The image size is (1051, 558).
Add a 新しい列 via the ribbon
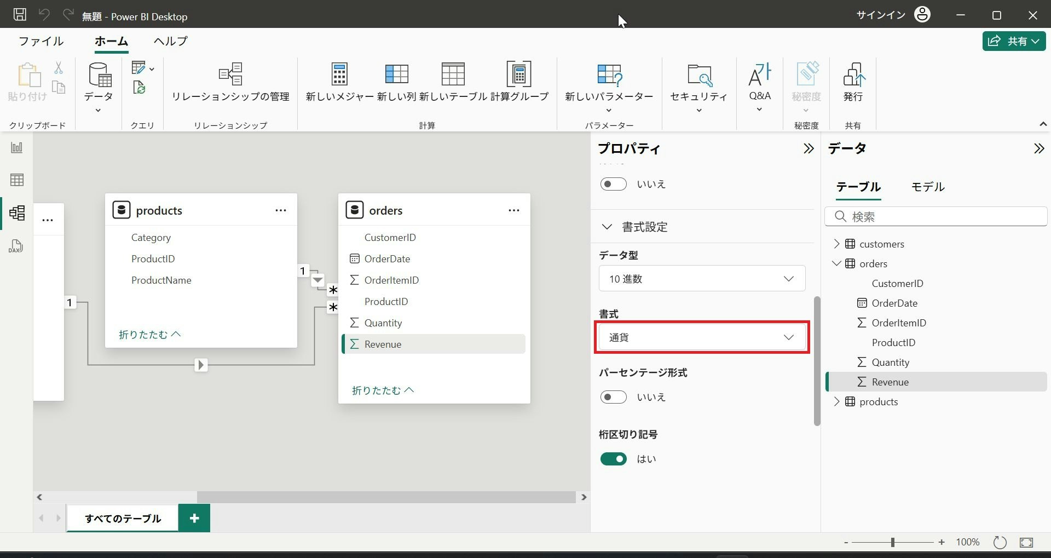[397, 82]
